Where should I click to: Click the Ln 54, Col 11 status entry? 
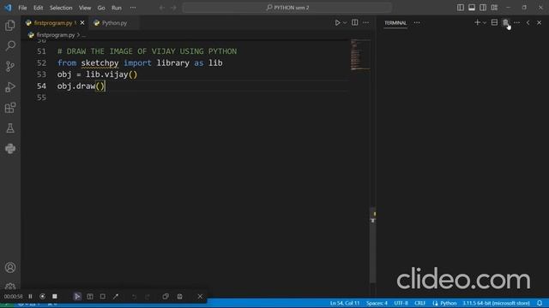[x=345, y=303]
